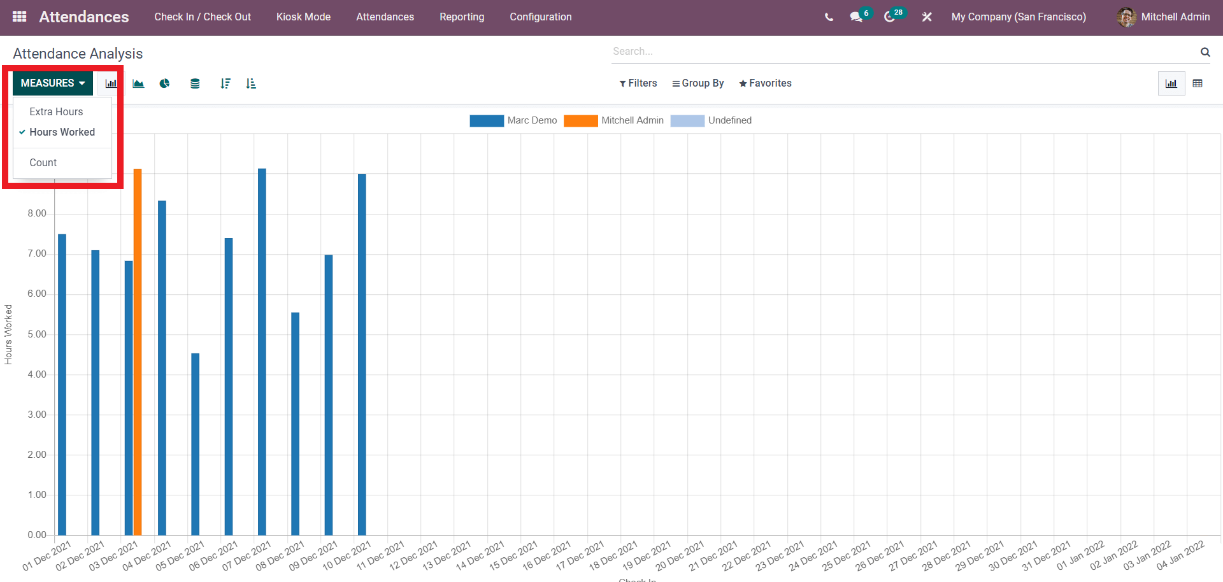Viewport: 1223px width, 582px height.
Task: Expand the Group By dropdown
Action: pyautogui.click(x=697, y=83)
